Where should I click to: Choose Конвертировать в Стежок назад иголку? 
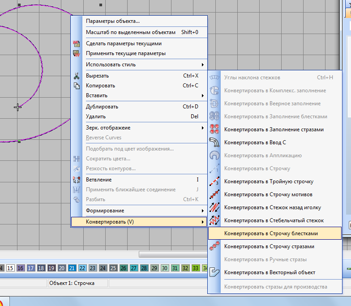click(272, 207)
